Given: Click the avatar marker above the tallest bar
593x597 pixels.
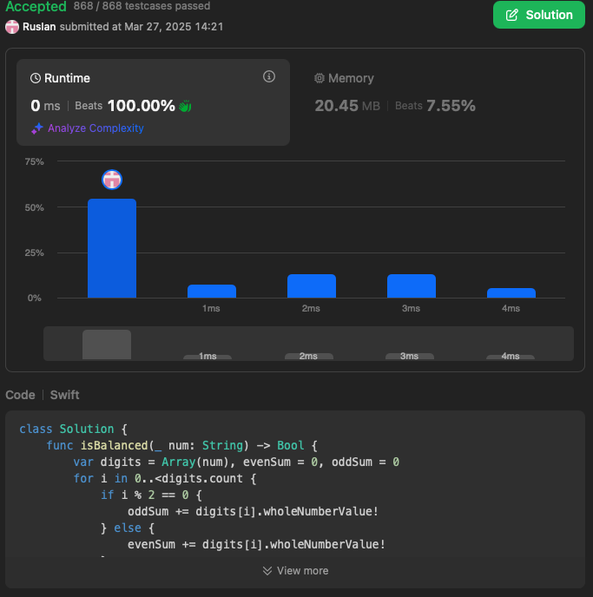Looking at the screenshot, I should 112,180.
